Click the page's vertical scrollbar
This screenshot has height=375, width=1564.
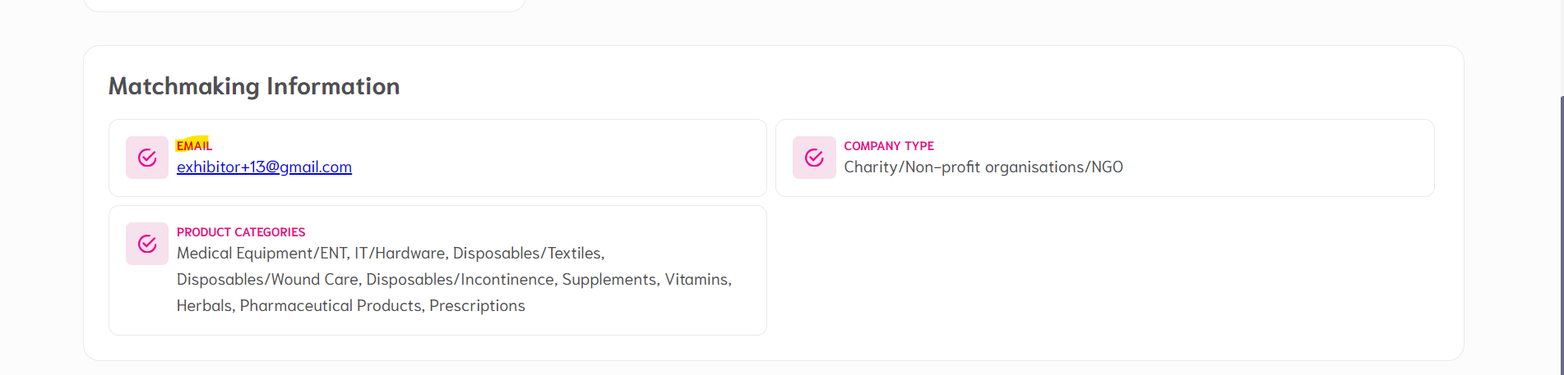[1562, 230]
